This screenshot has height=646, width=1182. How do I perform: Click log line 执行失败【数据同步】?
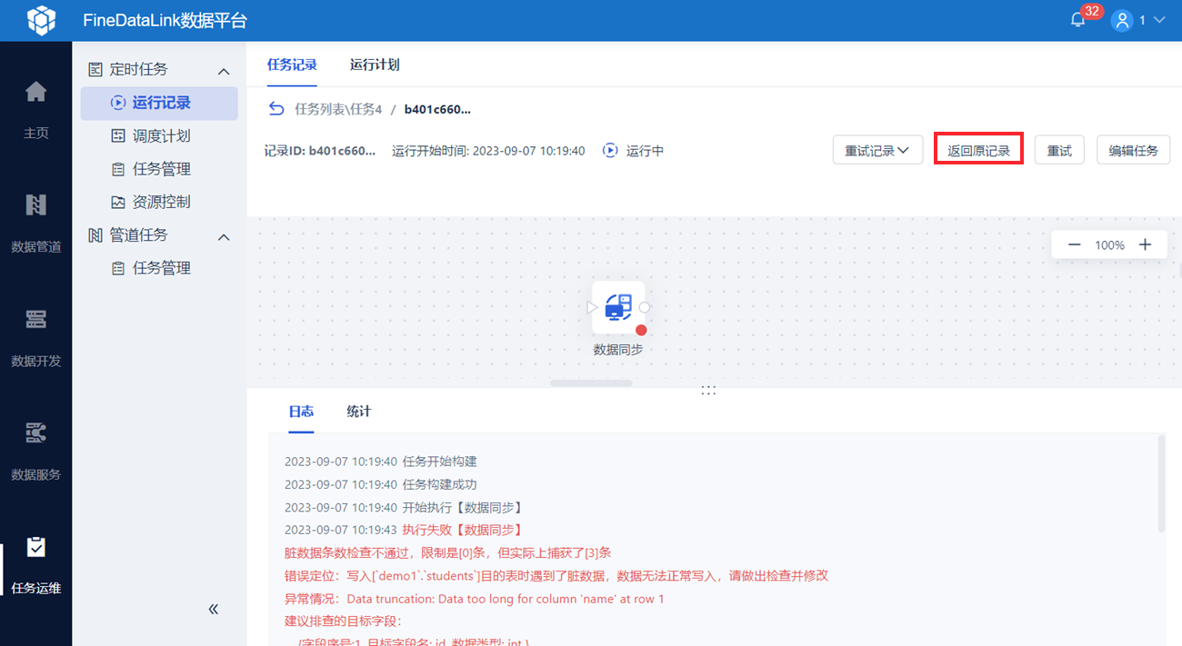click(x=404, y=530)
